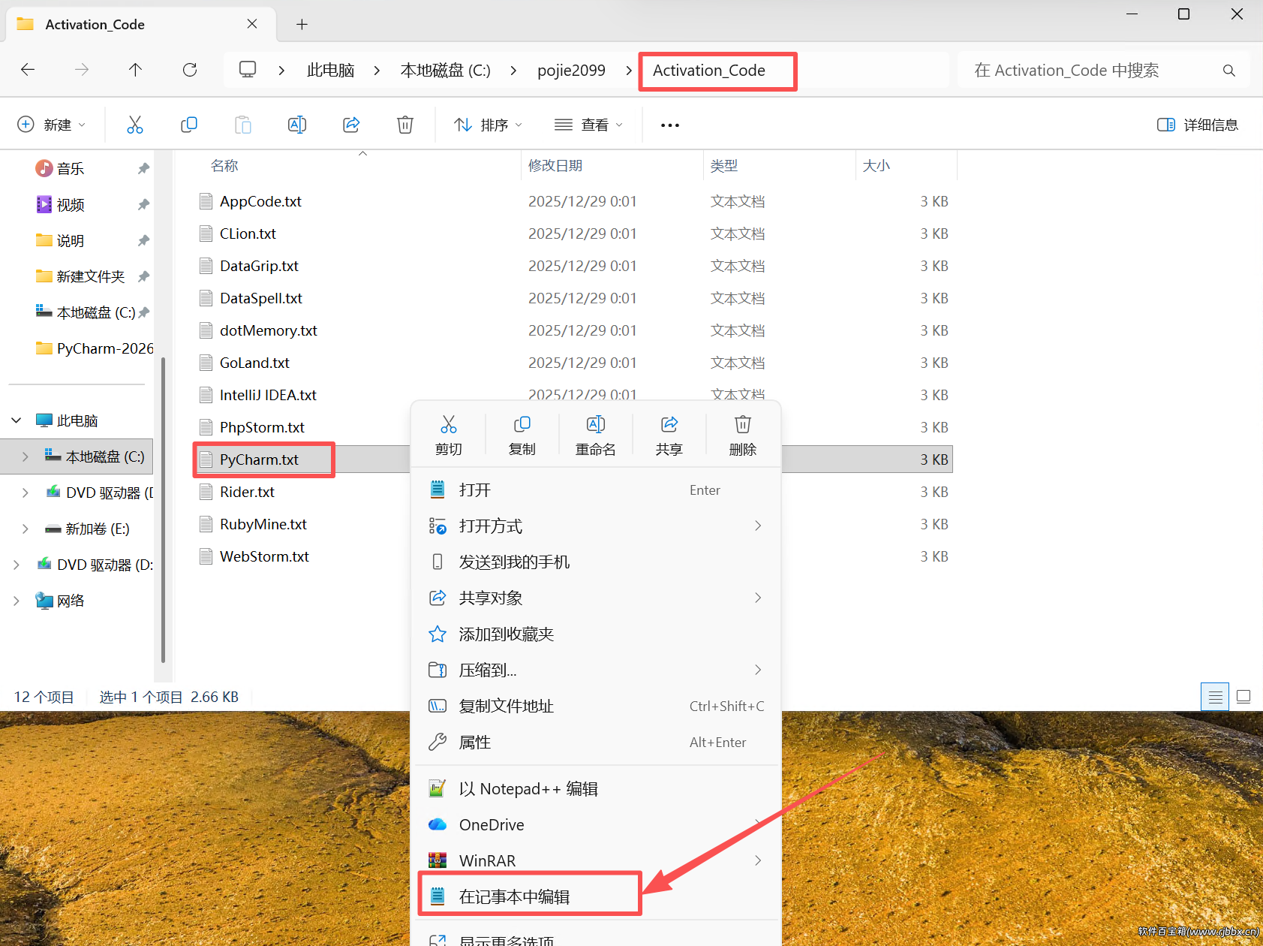Expand the 网络 tree node
Screen dimensions: 1263x946
tap(16, 601)
